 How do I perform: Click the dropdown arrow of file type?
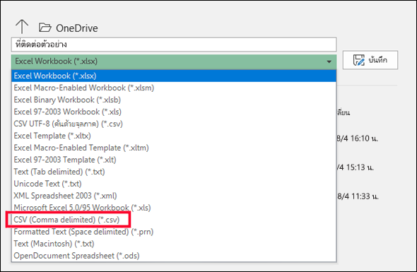[x=329, y=61]
